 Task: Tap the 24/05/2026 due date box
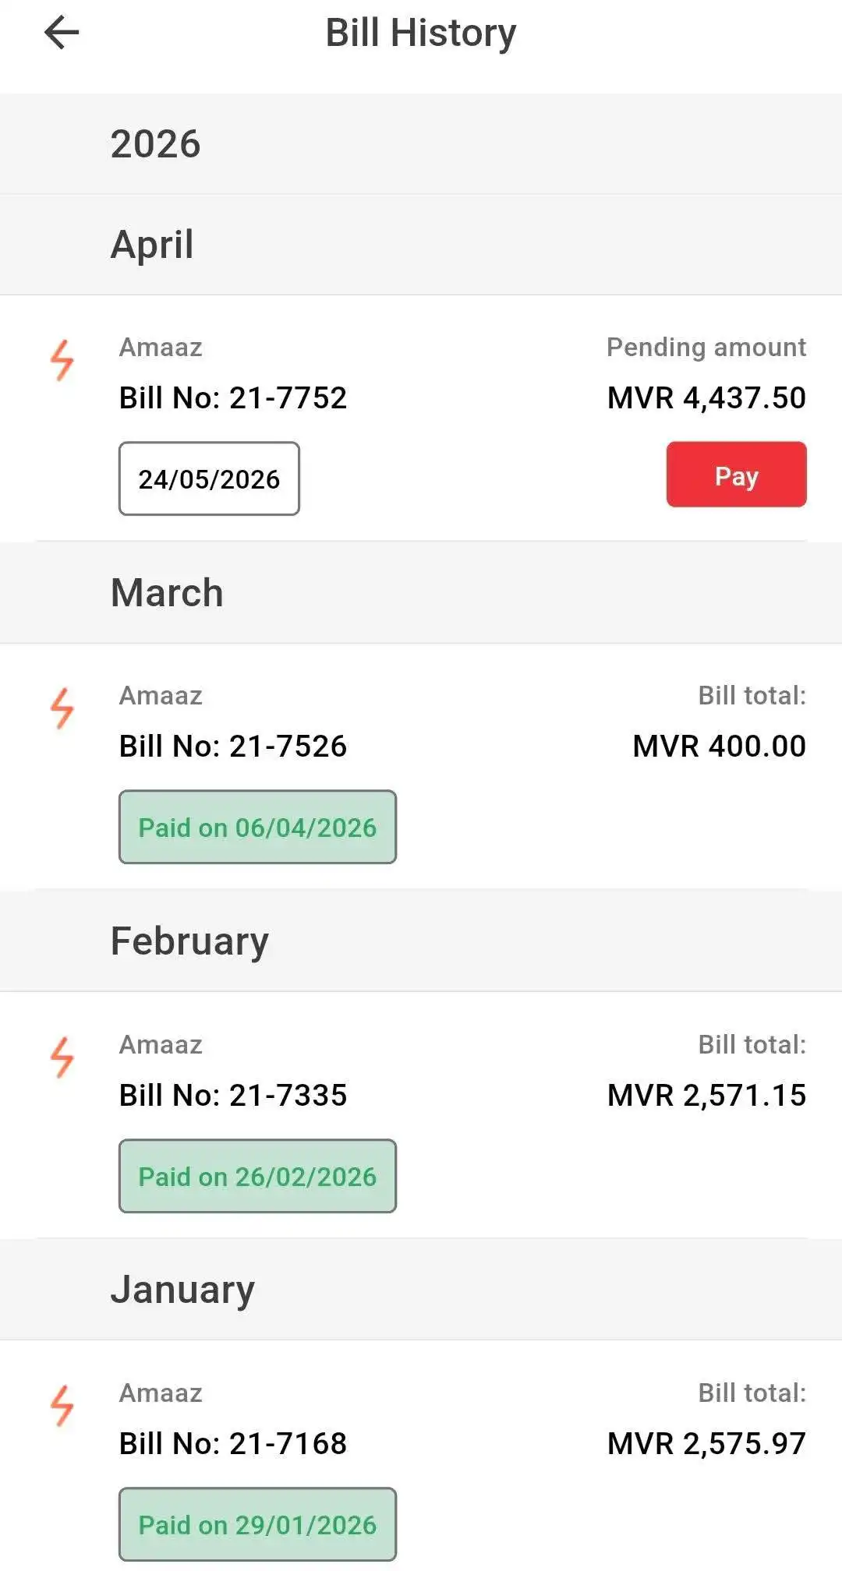pyautogui.click(x=209, y=478)
